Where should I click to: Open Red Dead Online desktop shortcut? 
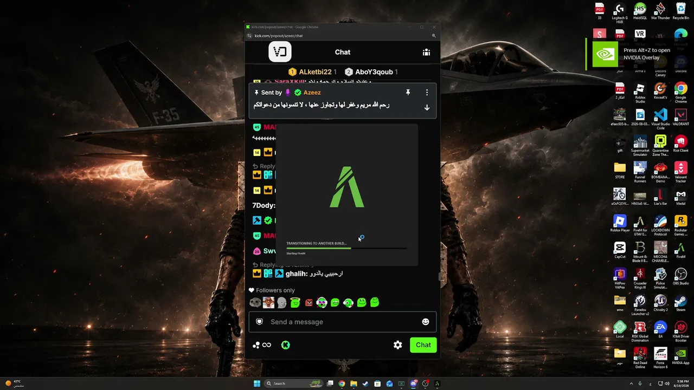tap(640, 357)
